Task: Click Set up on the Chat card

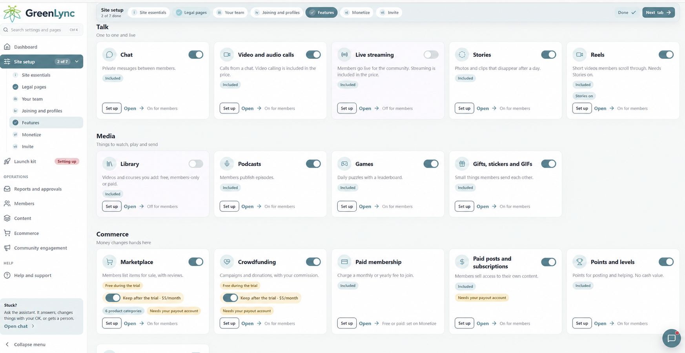Action: 112,108
